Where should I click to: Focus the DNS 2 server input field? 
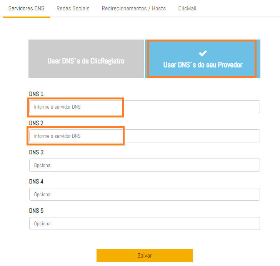pos(144,136)
